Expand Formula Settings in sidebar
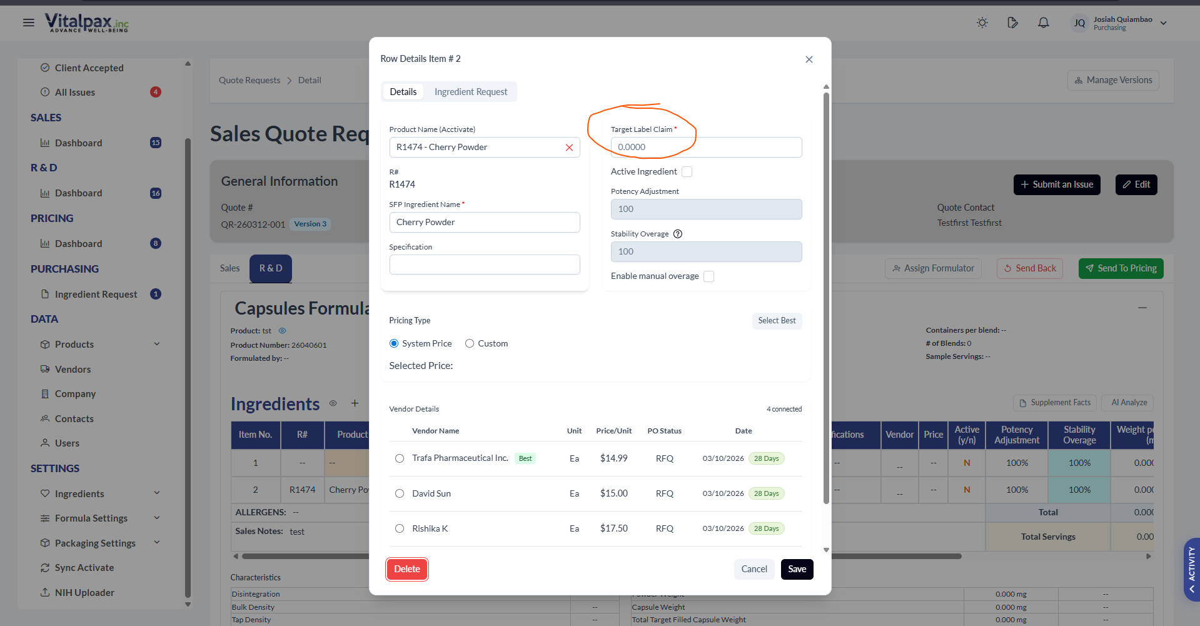 point(157,518)
